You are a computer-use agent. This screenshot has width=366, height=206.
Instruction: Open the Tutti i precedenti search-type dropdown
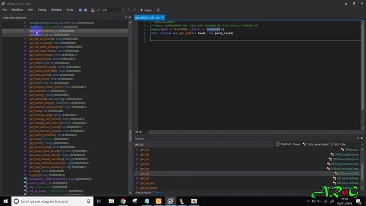tap(317, 144)
